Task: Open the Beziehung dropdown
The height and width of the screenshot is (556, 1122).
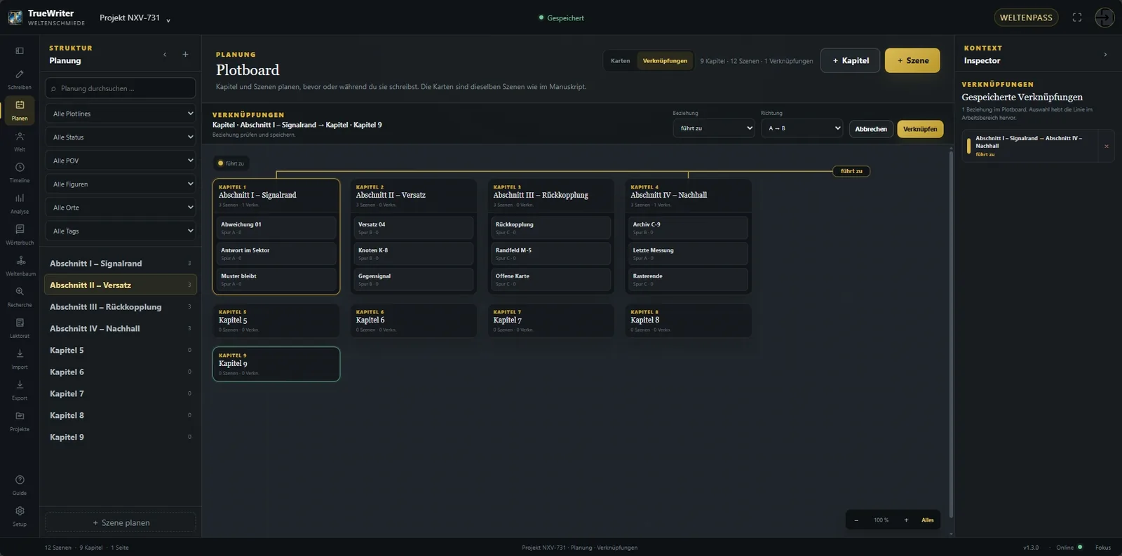Action: click(x=714, y=128)
